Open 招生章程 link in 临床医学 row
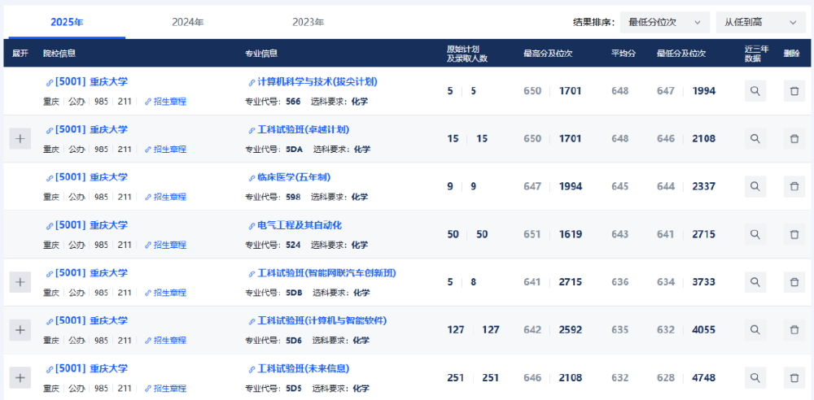 click(x=165, y=197)
